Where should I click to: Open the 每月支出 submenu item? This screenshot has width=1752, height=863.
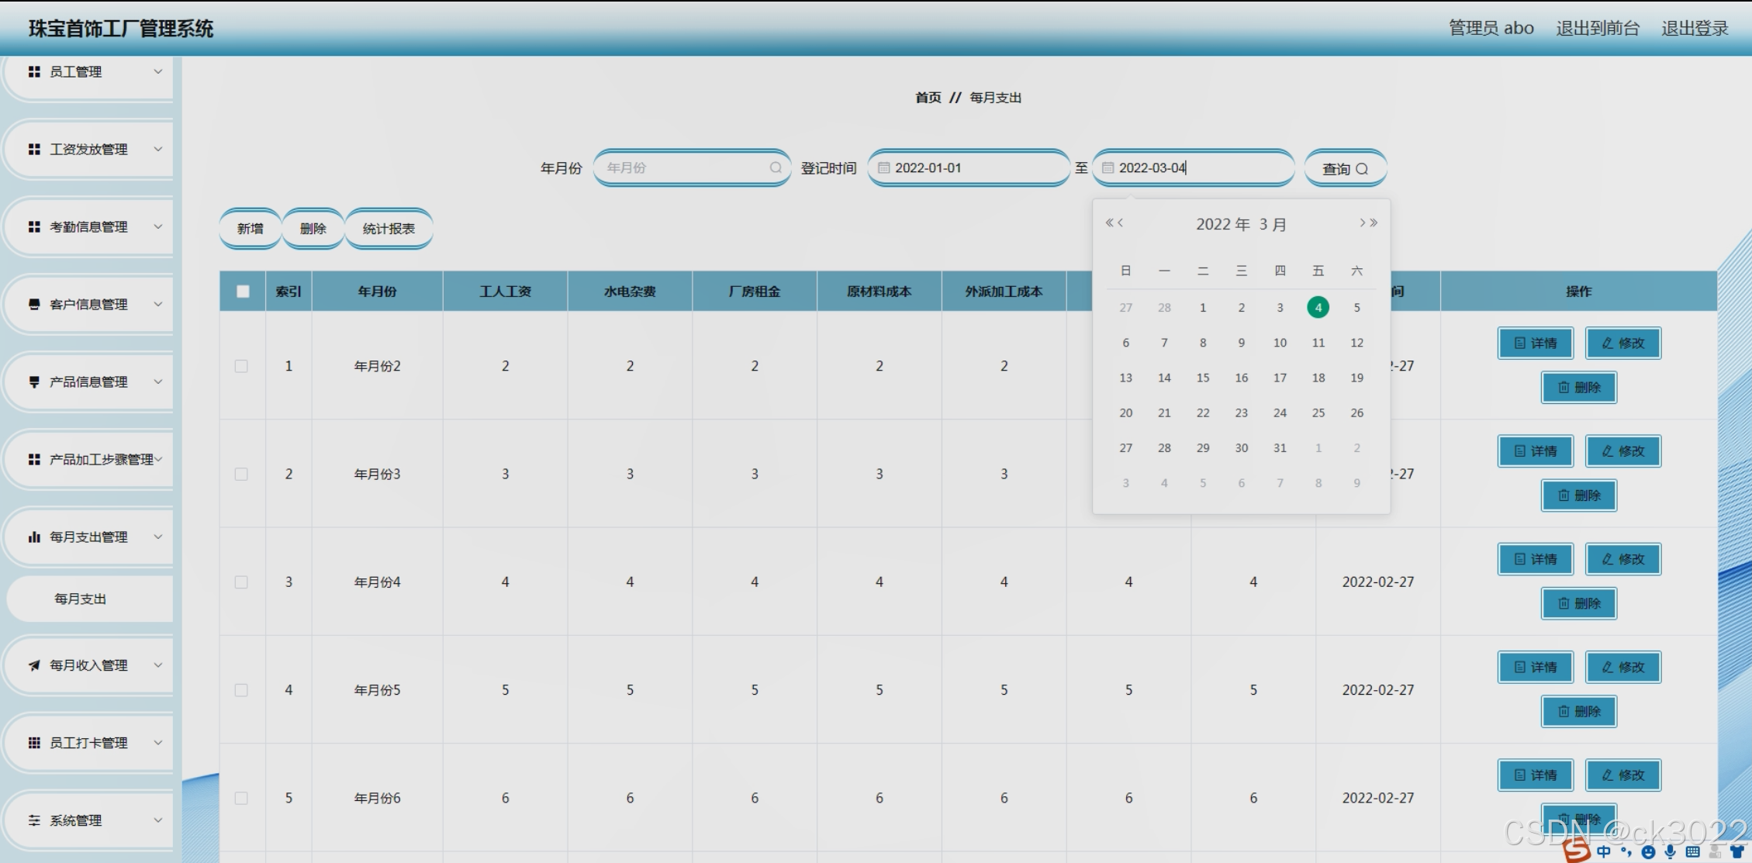tap(81, 599)
